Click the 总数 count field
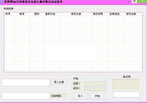This screenshot has height=103, width=147. [95, 83]
